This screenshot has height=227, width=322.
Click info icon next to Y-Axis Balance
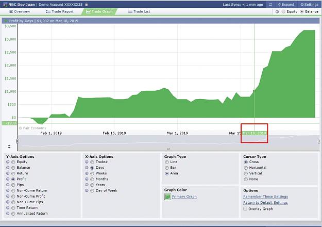(8, 168)
